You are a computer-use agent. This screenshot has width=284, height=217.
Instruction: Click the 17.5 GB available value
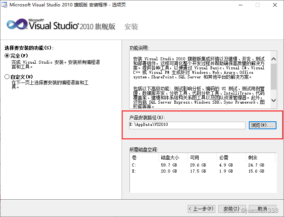(x=198, y=171)
